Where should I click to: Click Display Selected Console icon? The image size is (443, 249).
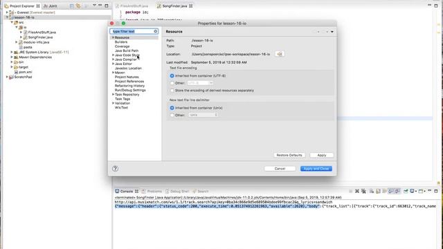(x=413, y=191)
